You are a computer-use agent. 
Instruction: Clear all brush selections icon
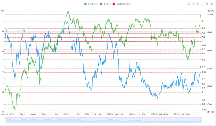[x=211, y=4]
